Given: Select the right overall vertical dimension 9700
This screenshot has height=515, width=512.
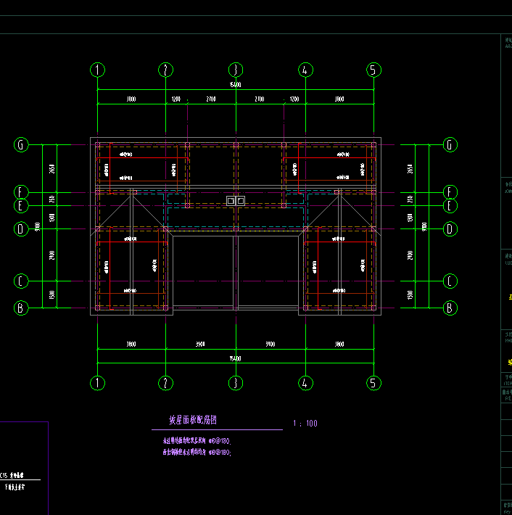Looking at the screenshot, I should (x=424, y=226).
